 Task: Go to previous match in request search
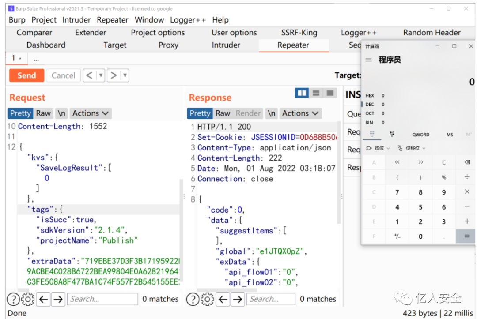pos(43,299)
